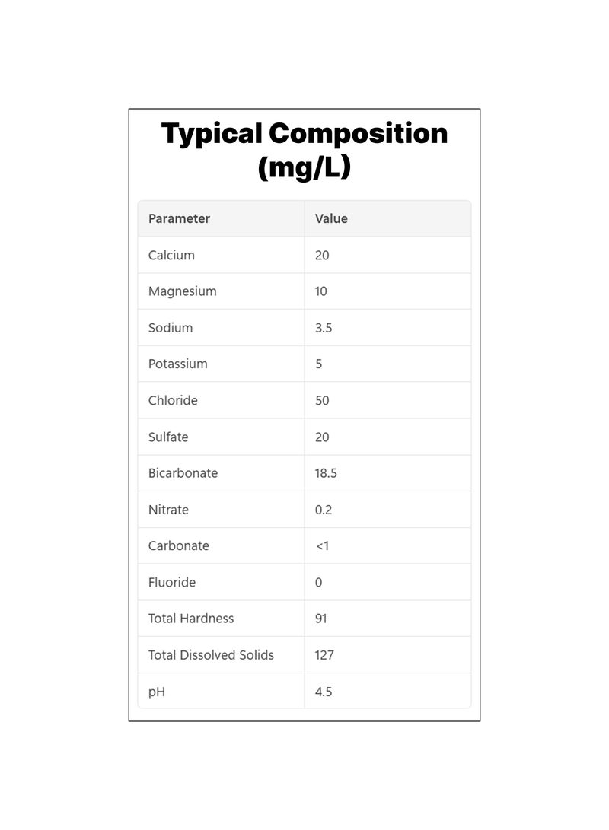Click the Total Hardness label
This screenshot has width=609, height=830.
[191, 619]
